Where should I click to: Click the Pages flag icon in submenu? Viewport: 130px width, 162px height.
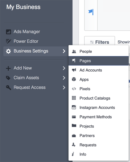(x=74, y=60)
